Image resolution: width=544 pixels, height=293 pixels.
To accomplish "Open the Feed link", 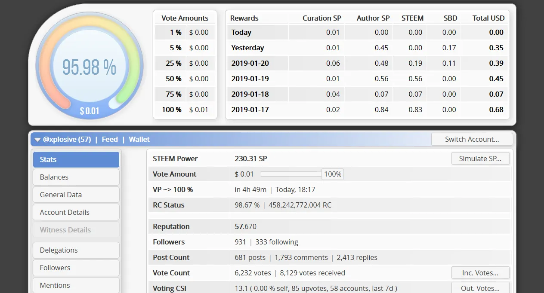I will pos(110,139).
